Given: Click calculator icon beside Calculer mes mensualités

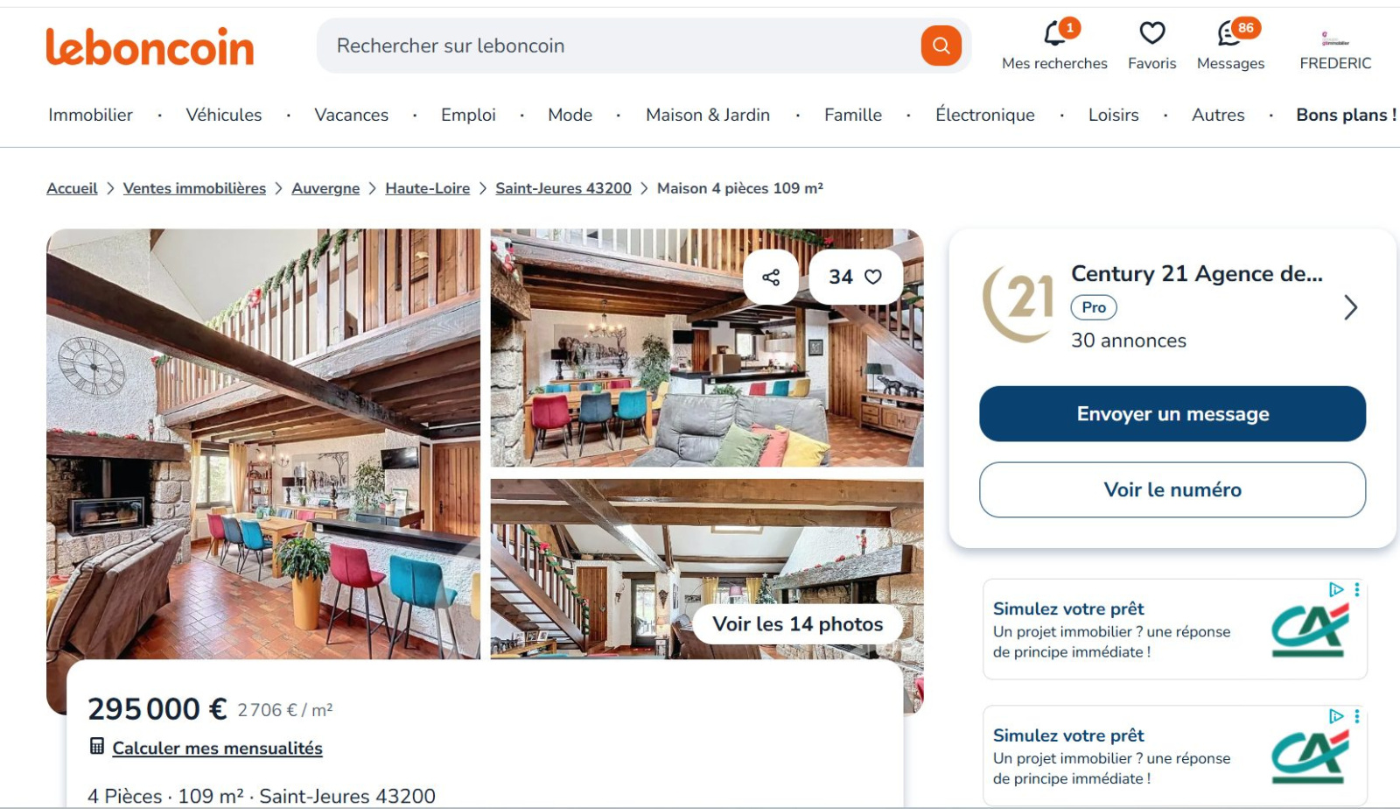Looking at the screenshot, I should (x=97, y=746).
